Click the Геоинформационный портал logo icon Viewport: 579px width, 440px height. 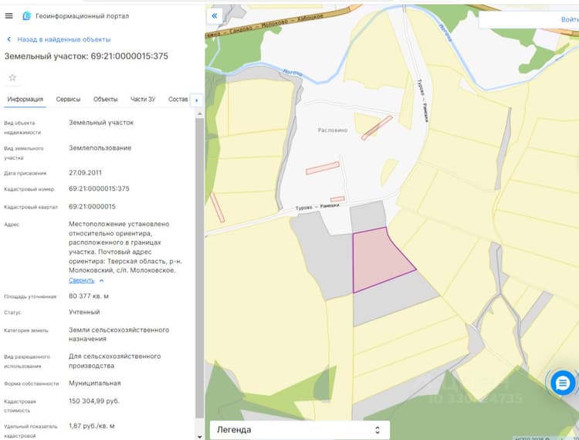click(26, 16)
